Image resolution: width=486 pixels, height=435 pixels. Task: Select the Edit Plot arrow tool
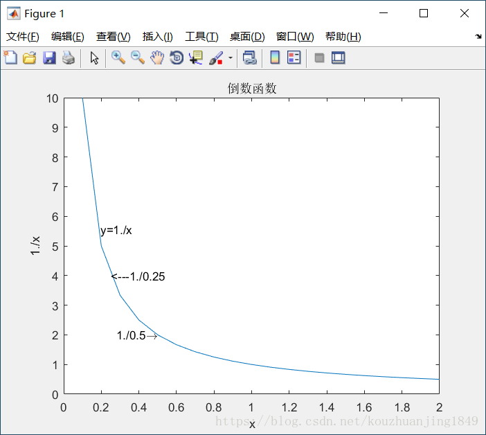coord(95,58)
